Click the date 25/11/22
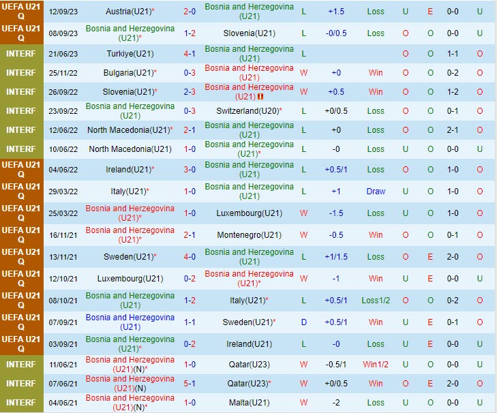 click(63, 73)
